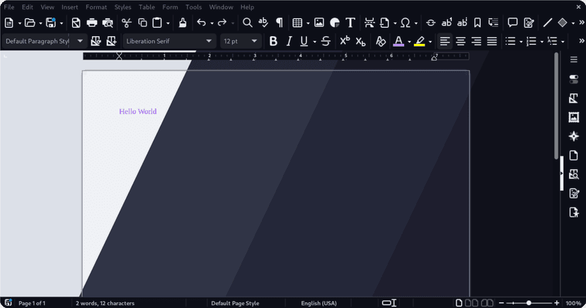This screenshot has width=586, height=308.
Task: Open the Font Name dropdown list
Action: (x=209, y=41)
